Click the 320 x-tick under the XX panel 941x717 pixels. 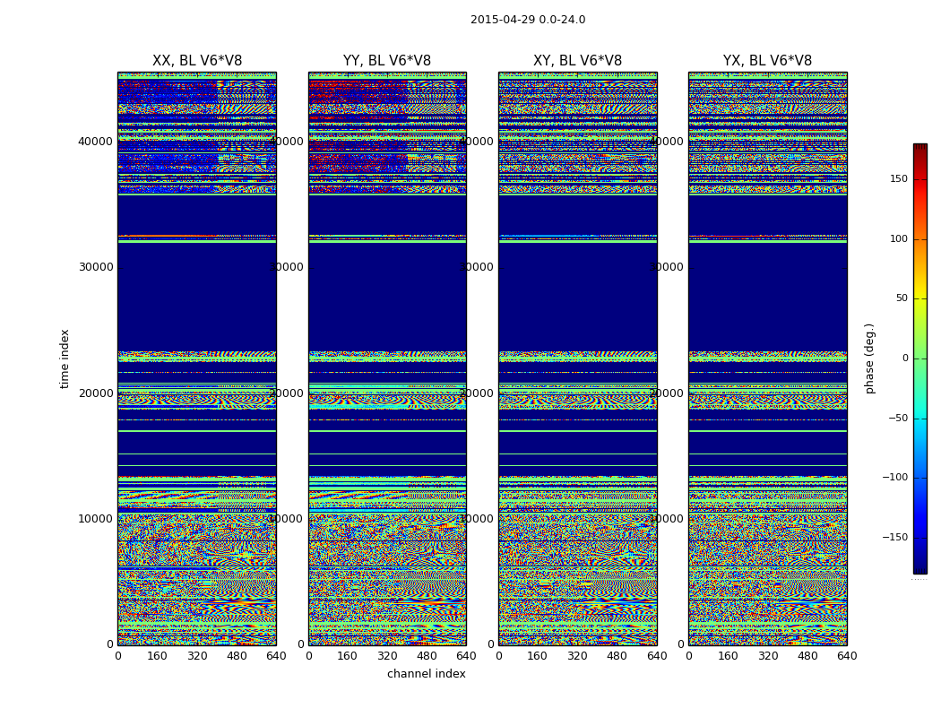(x=197, y=656)
